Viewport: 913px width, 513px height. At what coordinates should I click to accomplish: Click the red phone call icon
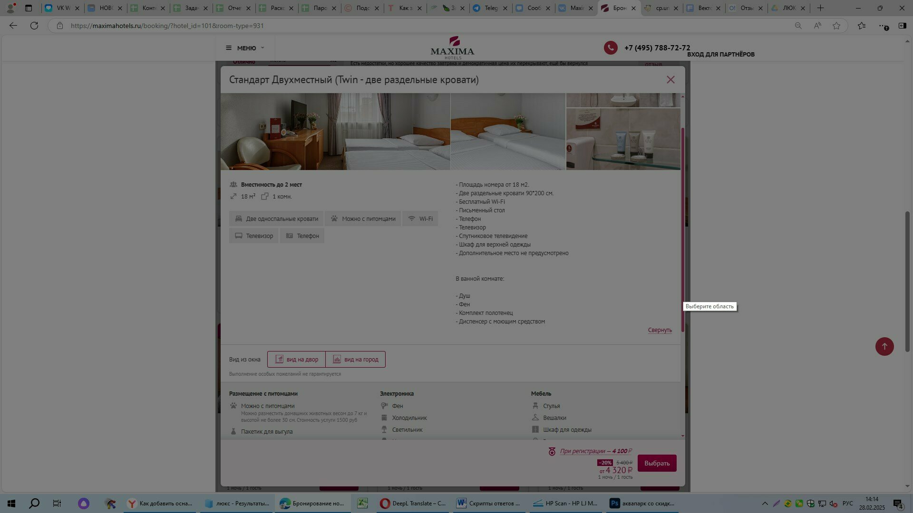click(611, 47)
